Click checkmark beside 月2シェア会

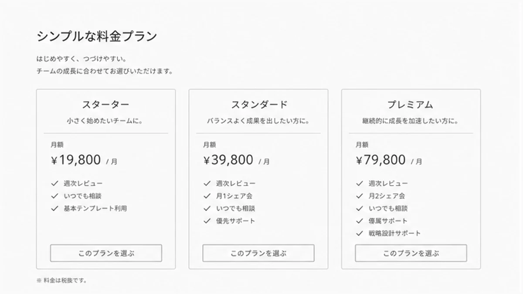(360, 196)
